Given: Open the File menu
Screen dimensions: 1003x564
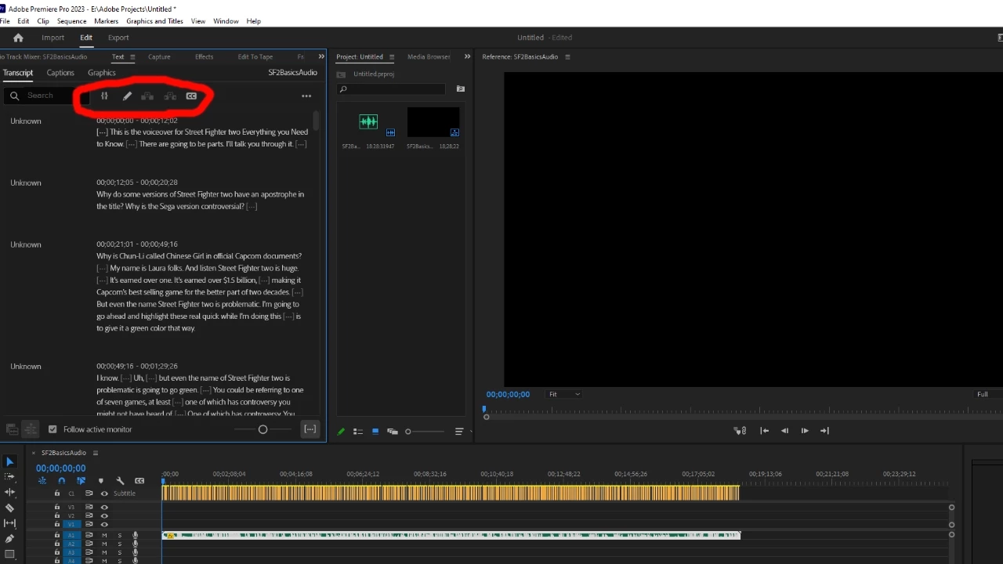Looking at the screenshot, I should click(x=5, y=21).
